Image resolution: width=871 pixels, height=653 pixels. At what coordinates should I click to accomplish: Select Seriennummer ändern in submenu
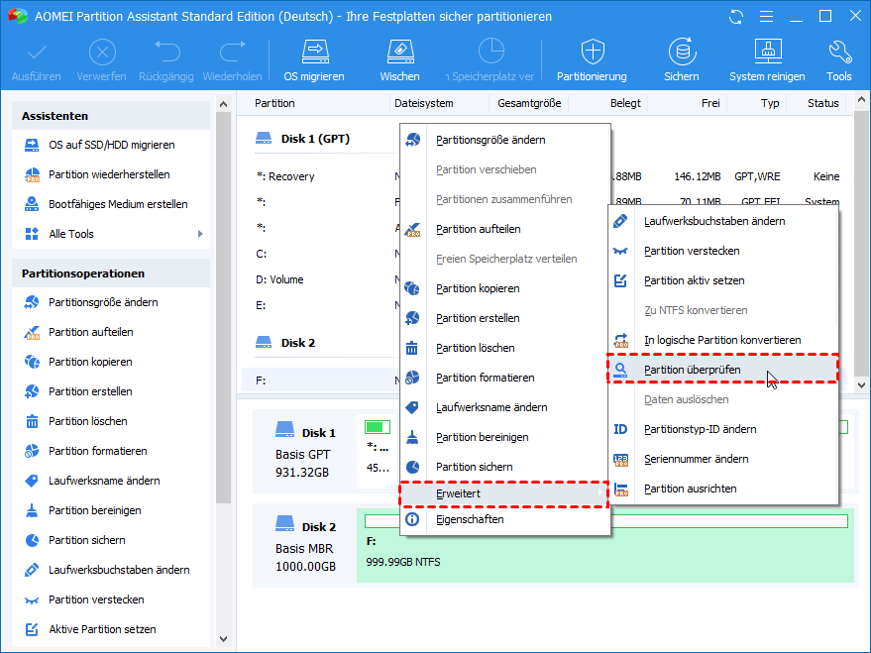point(722,459)
